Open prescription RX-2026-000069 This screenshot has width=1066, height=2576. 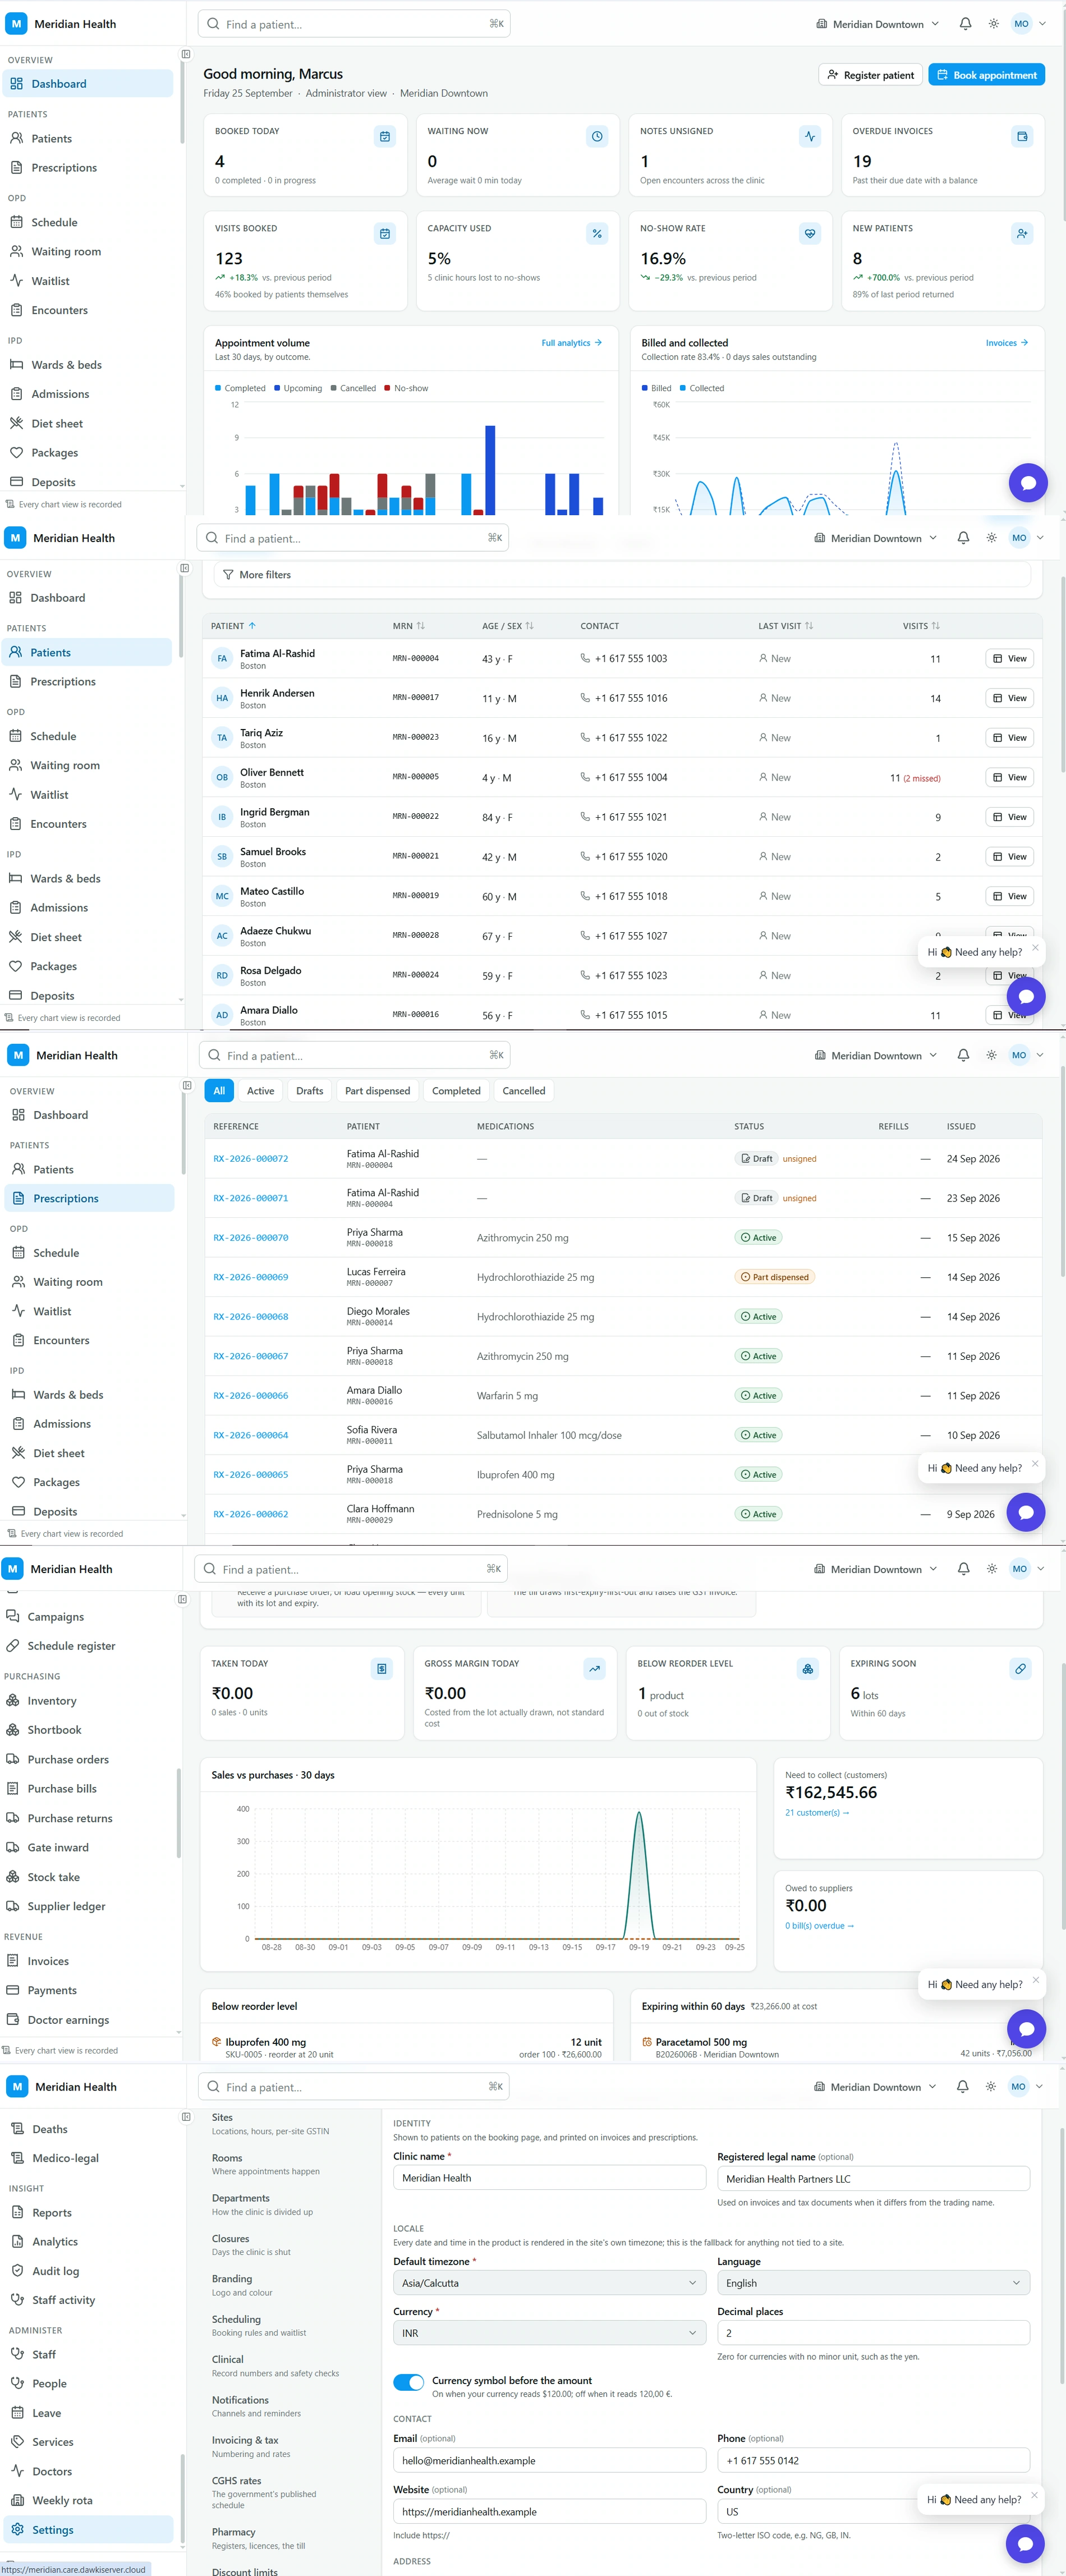click(x=250, y=1277)
